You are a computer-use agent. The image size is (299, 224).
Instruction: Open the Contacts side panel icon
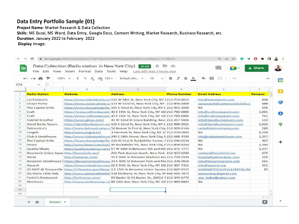pyautogui.click(x=280, y=114)
